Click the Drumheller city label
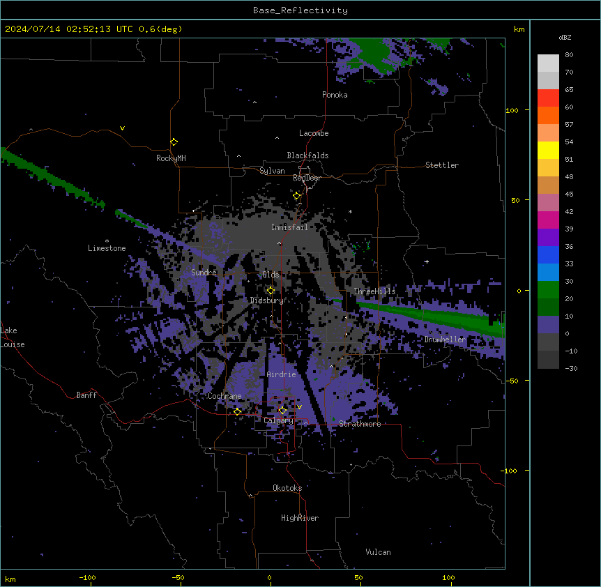This screenshot has width=601, height=587. pos(445,340)
